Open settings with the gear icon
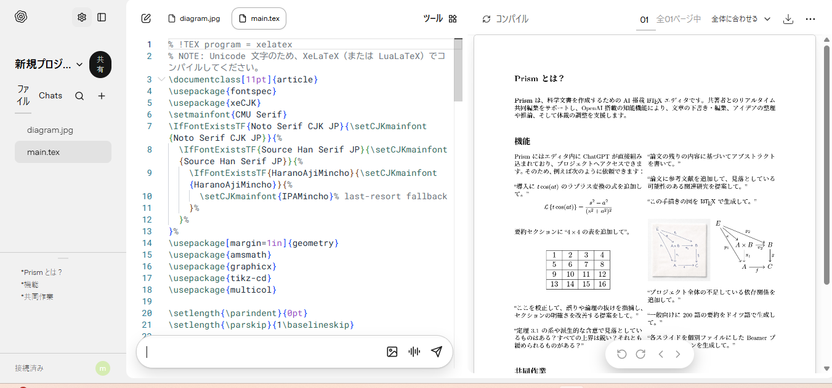Image resolution: width=832 pixels, height=388 pixels. tap(81, 17)
